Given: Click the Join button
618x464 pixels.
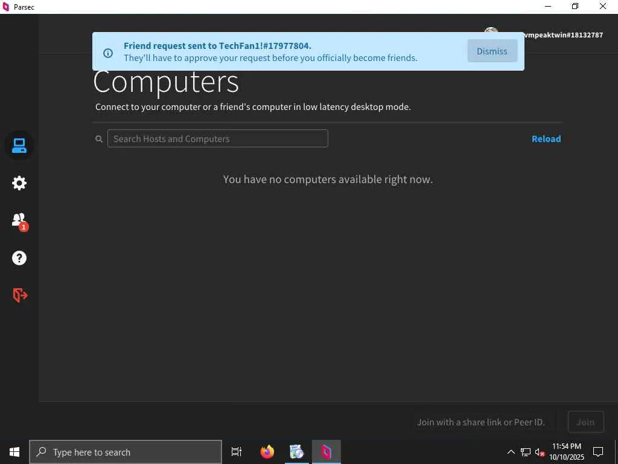Looking at the screenshot, I should click(585, 422).
